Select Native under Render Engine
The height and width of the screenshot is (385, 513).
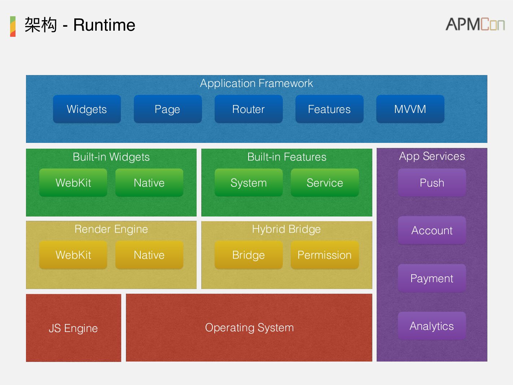(149, 255)
